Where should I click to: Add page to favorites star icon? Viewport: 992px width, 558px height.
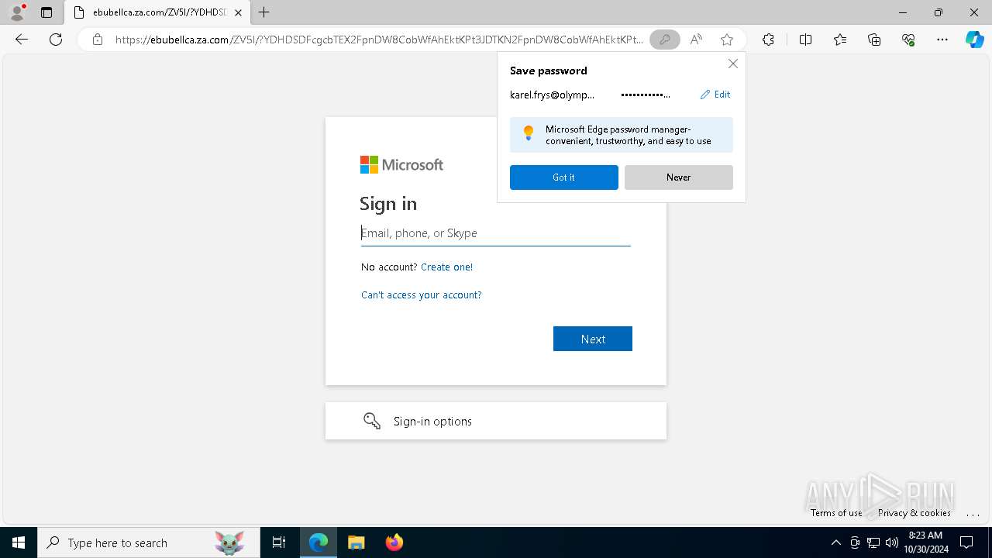[x=726, y=40]
